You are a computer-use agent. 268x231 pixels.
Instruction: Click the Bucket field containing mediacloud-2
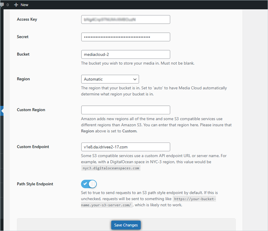(x=125, y=54)
